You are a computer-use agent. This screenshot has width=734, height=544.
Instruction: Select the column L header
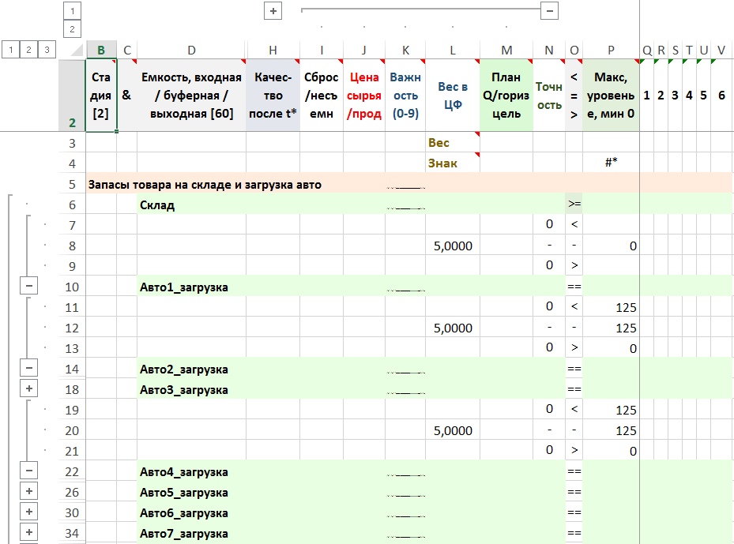click(x=452, y=51)
